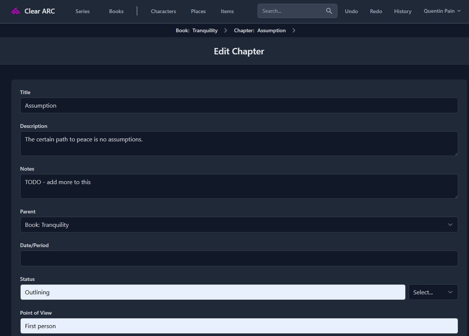Click the chevron after Book: Tranquility breadcrumb
This screenshot has width=469, height=336.
click(x=226, y=30)
